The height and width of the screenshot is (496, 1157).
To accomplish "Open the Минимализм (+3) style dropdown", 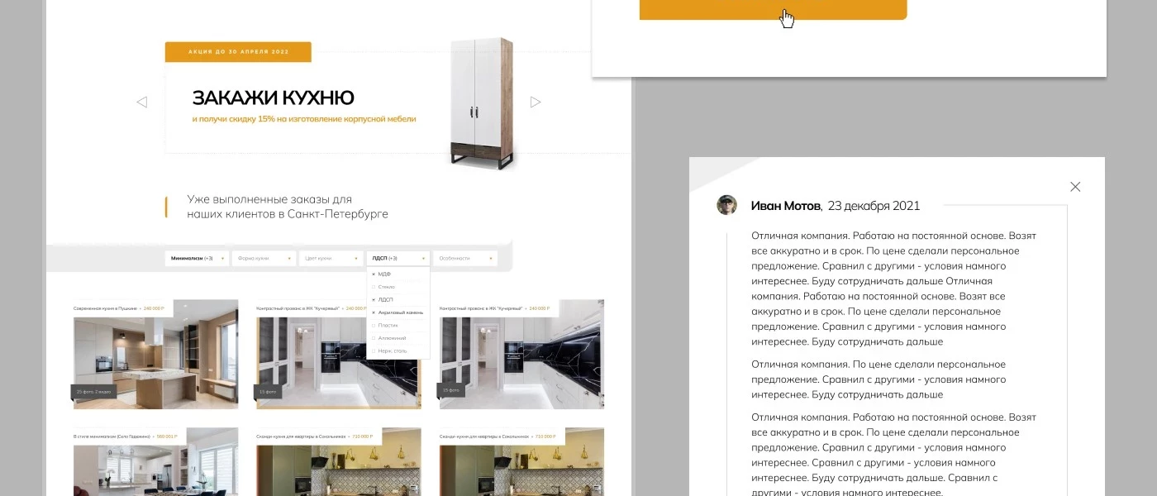I will [x=197, y=259].
